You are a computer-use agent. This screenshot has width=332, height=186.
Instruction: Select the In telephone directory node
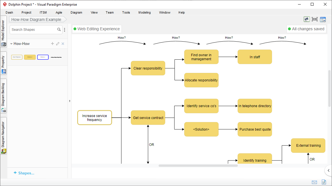tap(255, 106)
